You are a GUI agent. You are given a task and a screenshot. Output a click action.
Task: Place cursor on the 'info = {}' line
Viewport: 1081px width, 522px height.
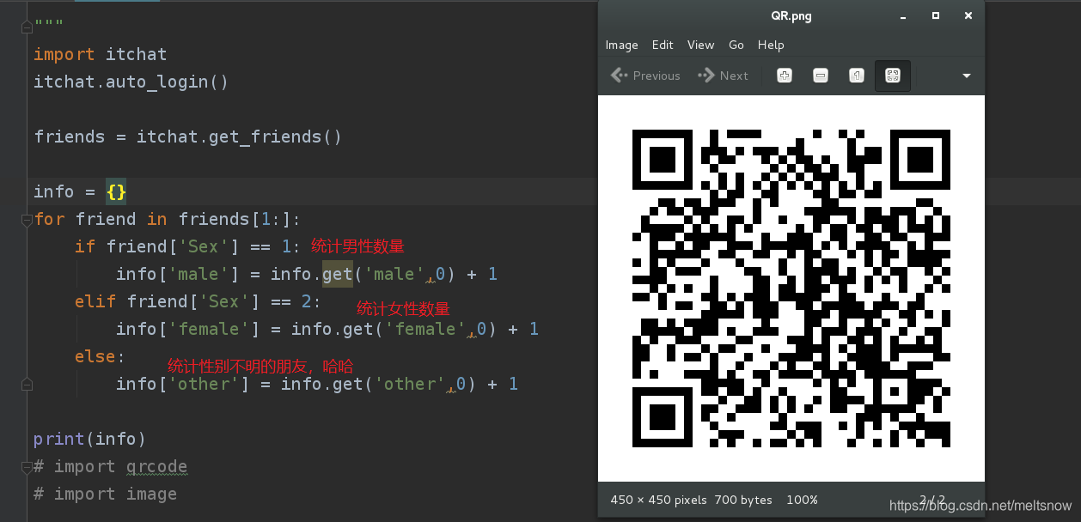(x=80, y=191)
